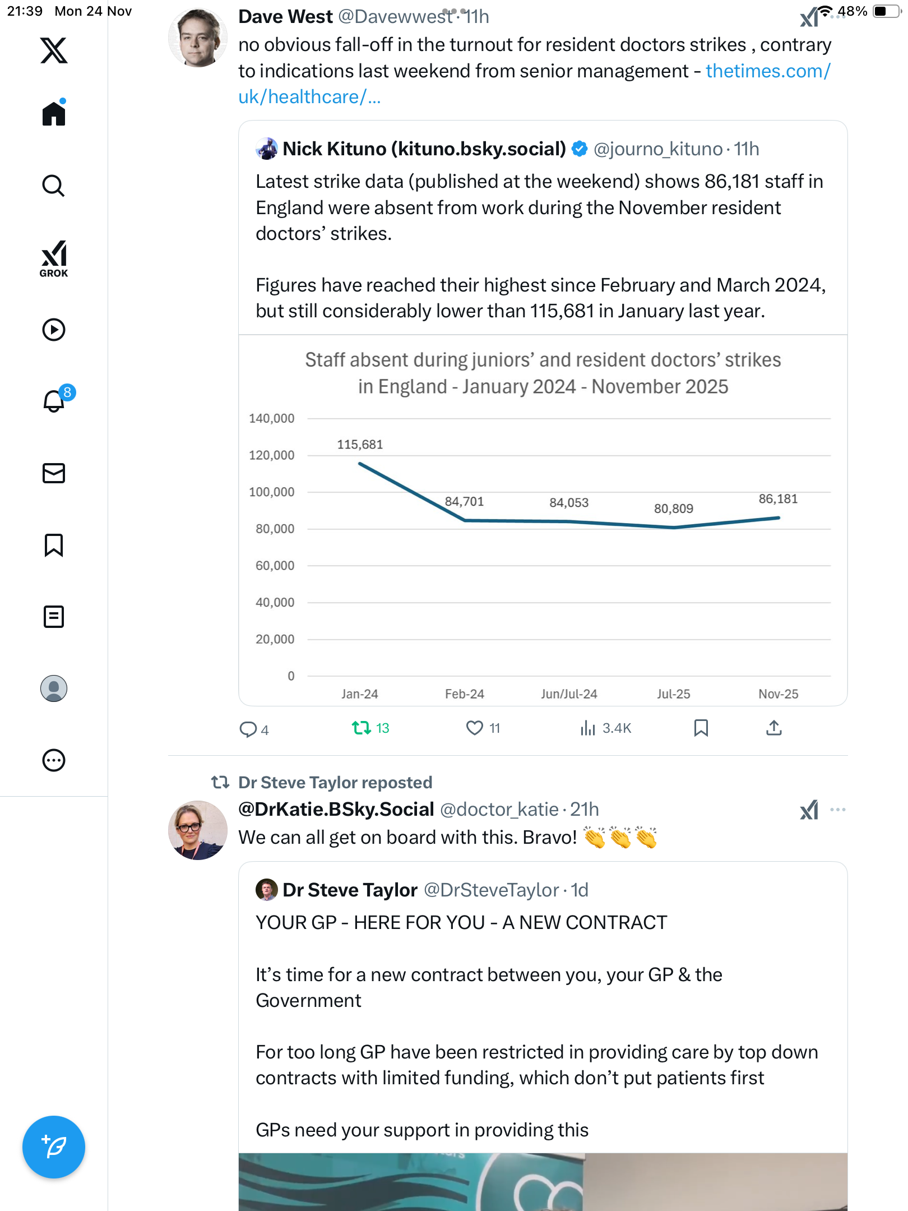Open thetimes.com article link
This screenshot has height=1211, width=908.
(x=767, y=71)
